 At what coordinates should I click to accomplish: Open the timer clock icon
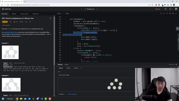166,9
